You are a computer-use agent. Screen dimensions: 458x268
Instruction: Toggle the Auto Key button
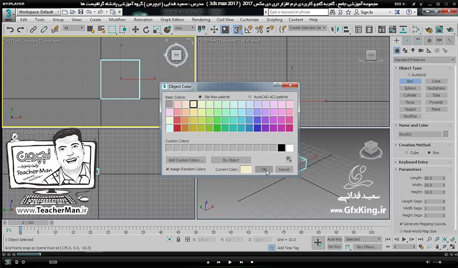click(334, 239)
